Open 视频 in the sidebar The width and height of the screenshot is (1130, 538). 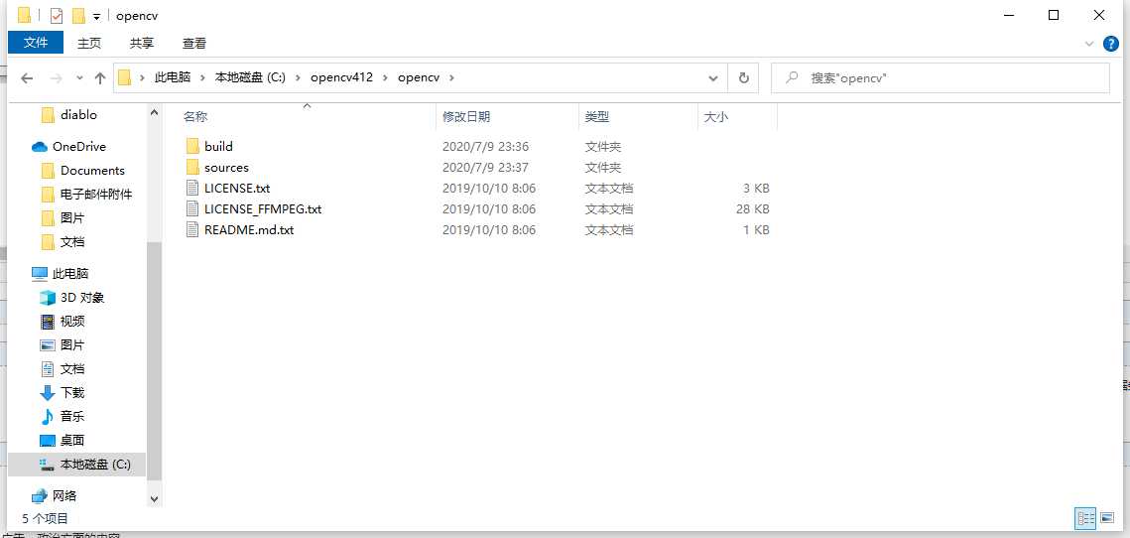click(x=72, y=321)
